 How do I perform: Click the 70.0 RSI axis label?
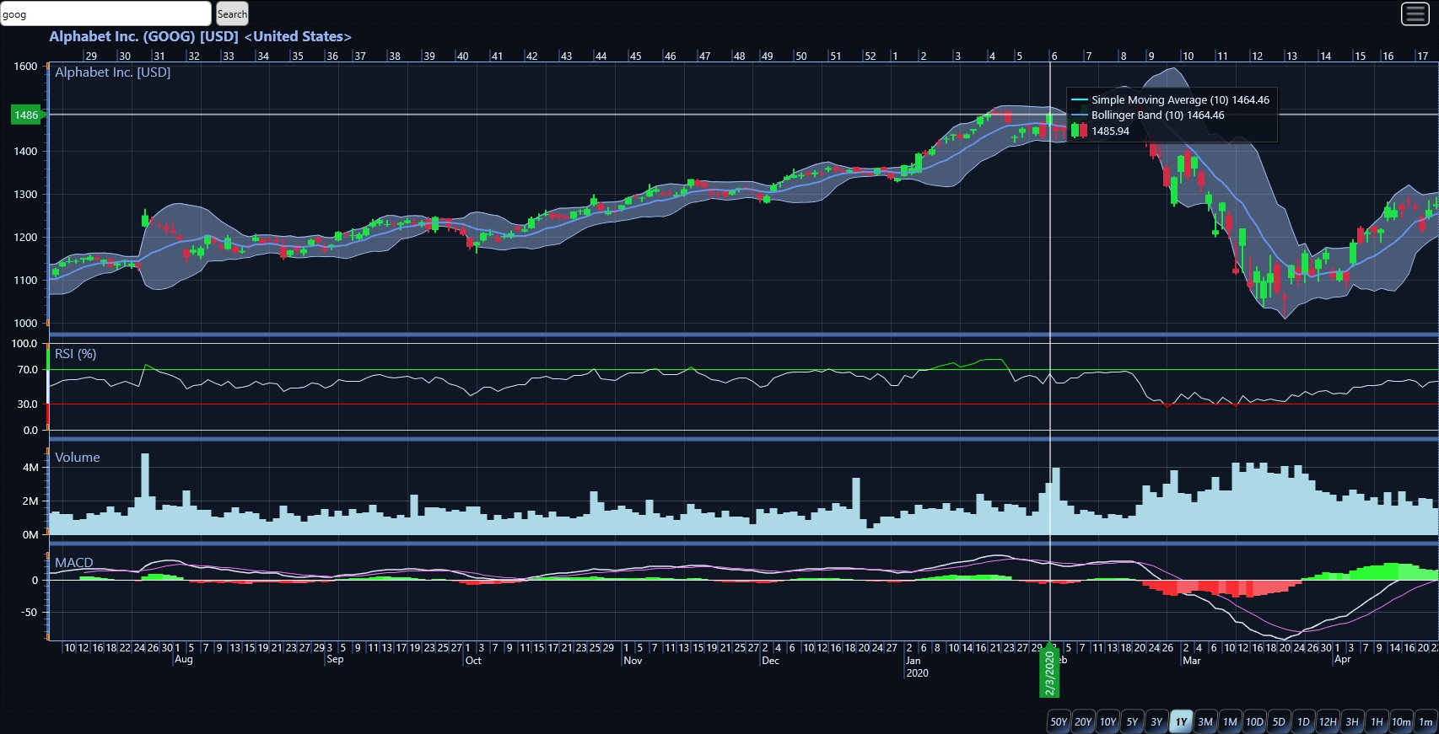[x=28, y=369]
